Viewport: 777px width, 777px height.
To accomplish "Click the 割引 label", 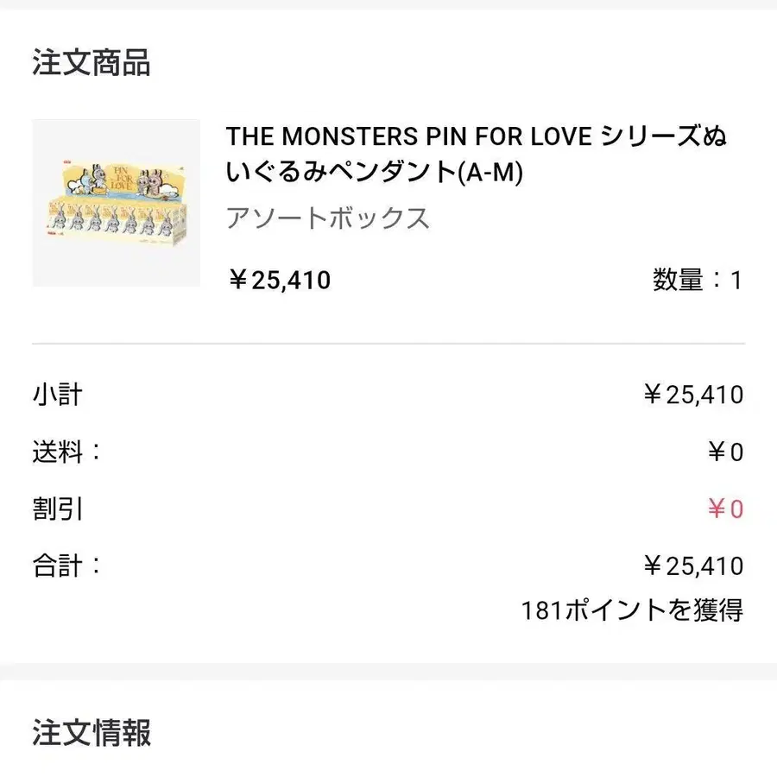I will tap(58, 509).
